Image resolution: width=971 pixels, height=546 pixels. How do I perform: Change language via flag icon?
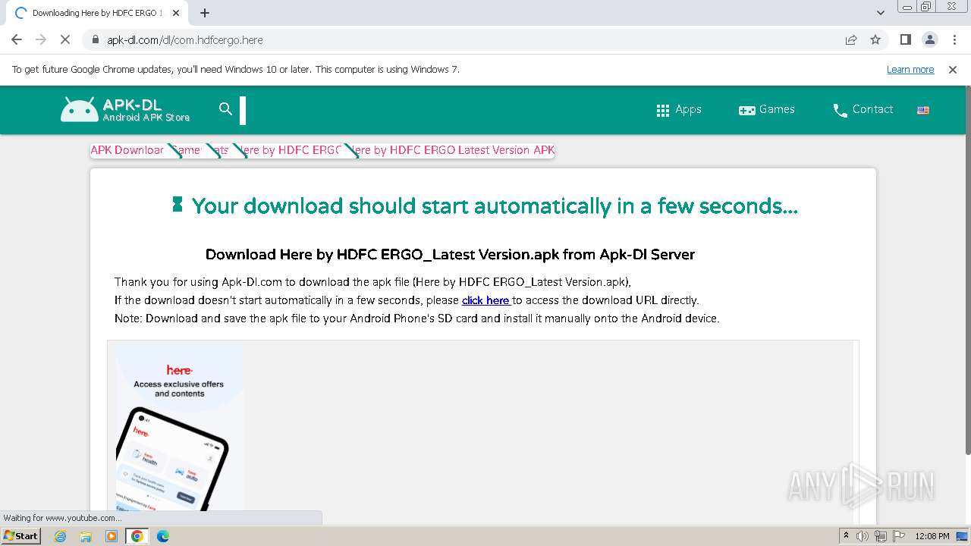923,110
